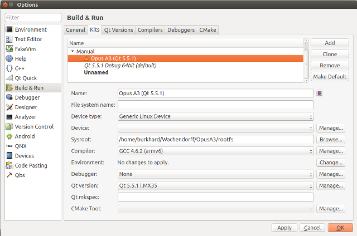
Task: Select the Help category icon
Action: coord(9,58)
